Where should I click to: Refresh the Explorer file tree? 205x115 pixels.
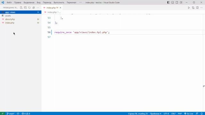click(x=29, y=8)
